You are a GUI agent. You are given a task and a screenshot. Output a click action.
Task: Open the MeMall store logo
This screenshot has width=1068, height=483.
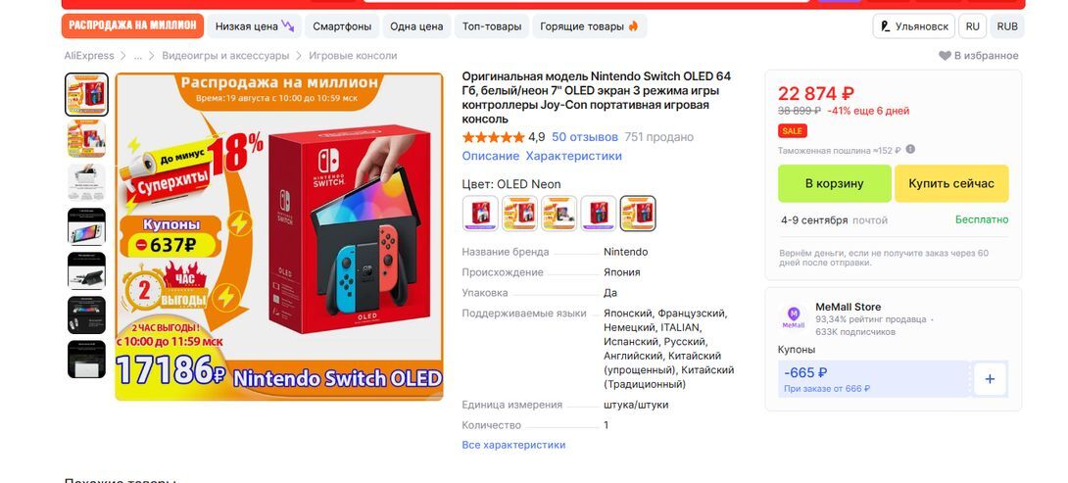(x=794, y=316)
